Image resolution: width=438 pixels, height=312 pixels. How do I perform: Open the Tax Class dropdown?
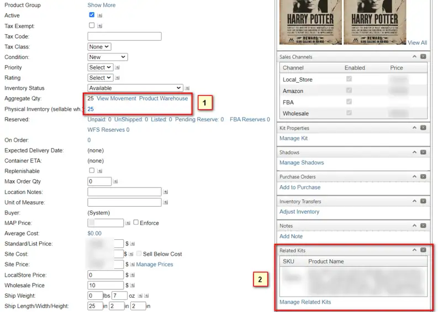(x=99, y=47)
